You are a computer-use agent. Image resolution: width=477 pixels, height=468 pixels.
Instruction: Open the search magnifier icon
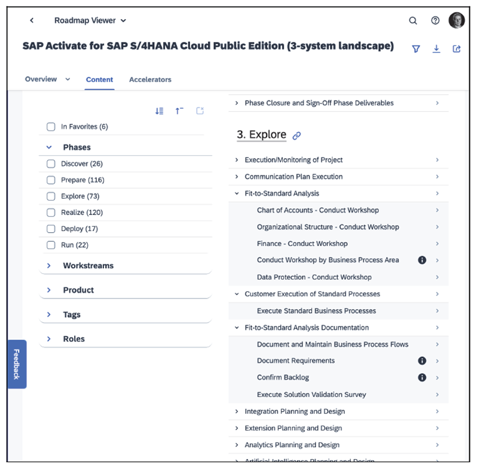(413, 21)
